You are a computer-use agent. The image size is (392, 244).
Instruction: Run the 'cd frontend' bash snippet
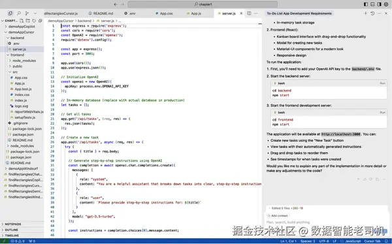pyautogui.click(x=382, y=112)
